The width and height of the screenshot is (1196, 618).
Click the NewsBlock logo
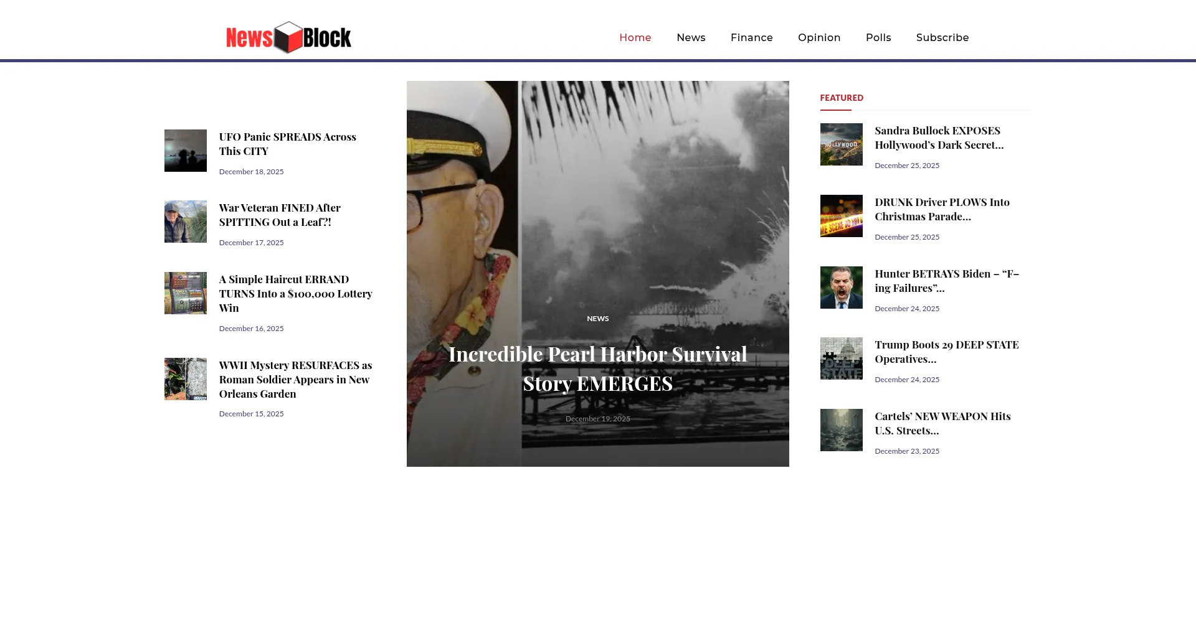click(288, 37)
